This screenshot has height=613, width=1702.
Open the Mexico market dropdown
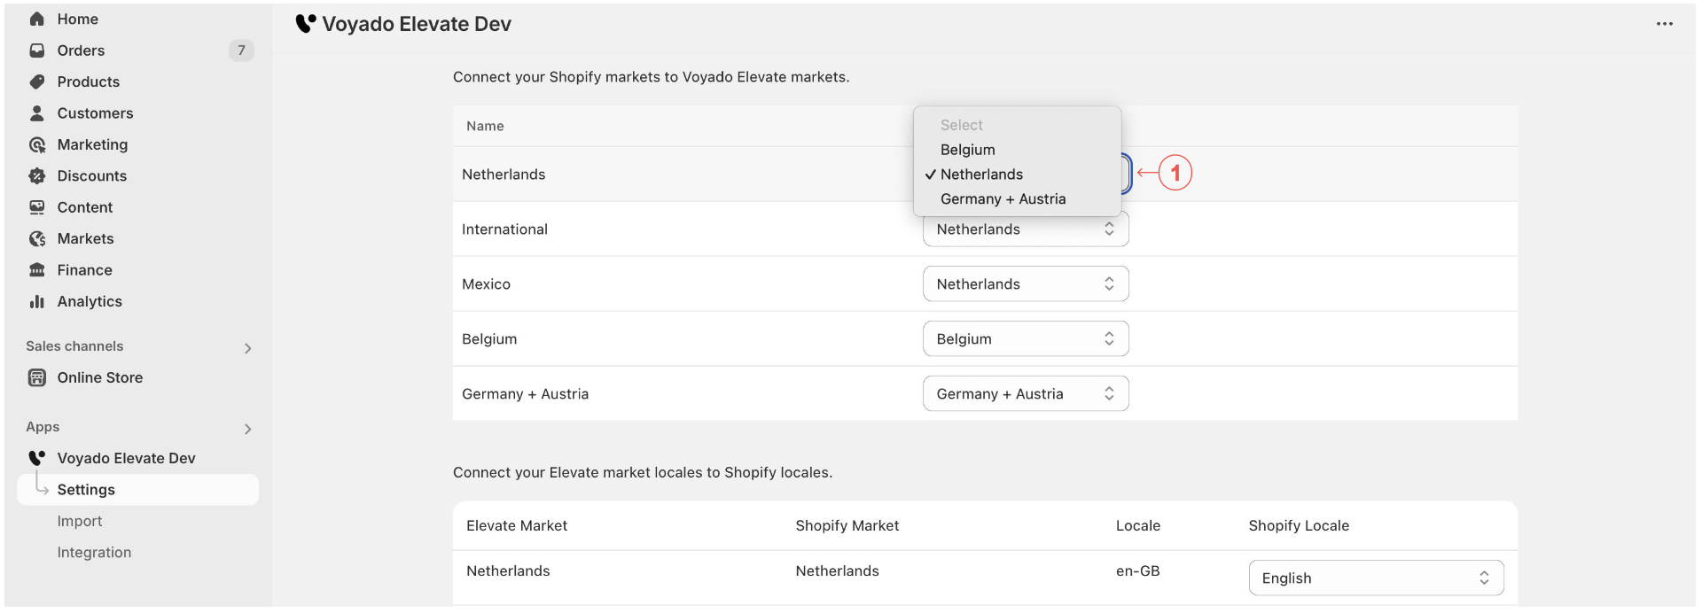pos(1025,284)
